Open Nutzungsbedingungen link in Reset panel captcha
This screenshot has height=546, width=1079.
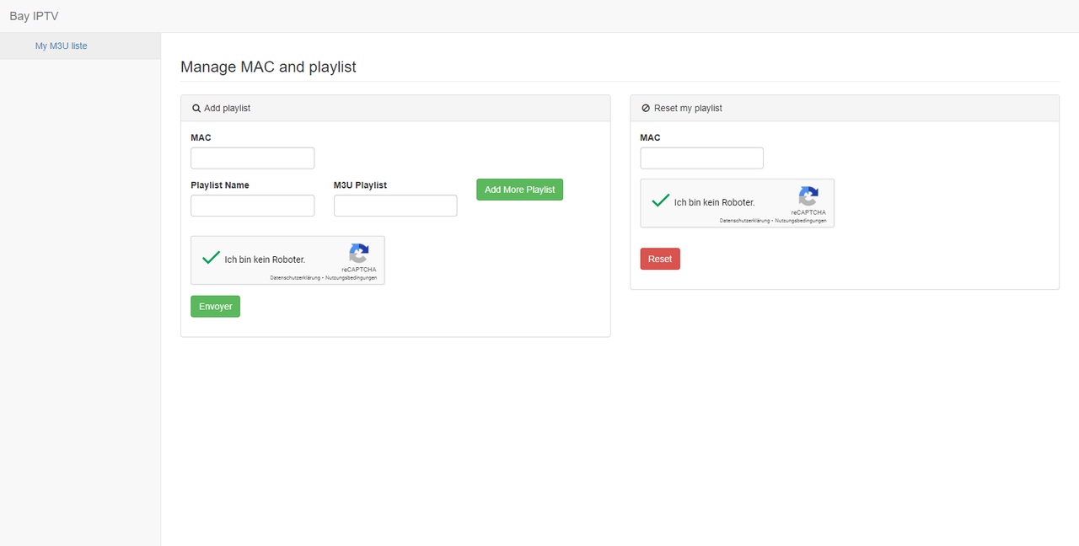pyautogui.click(x=800, y=221)
